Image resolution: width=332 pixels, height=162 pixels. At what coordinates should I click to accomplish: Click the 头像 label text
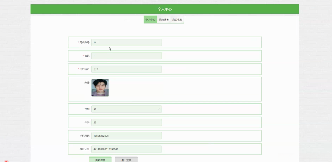point(87,82)
